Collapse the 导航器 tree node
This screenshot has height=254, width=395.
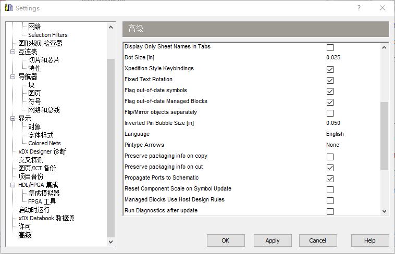13,77
